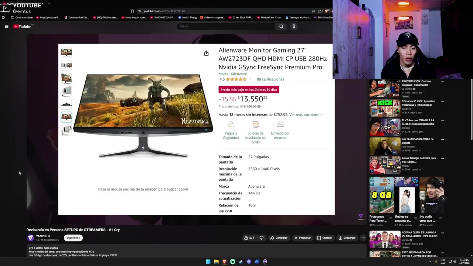Click the ESP LAA language indicator
This screenshot has height=266, width=473.
point(443,262)
